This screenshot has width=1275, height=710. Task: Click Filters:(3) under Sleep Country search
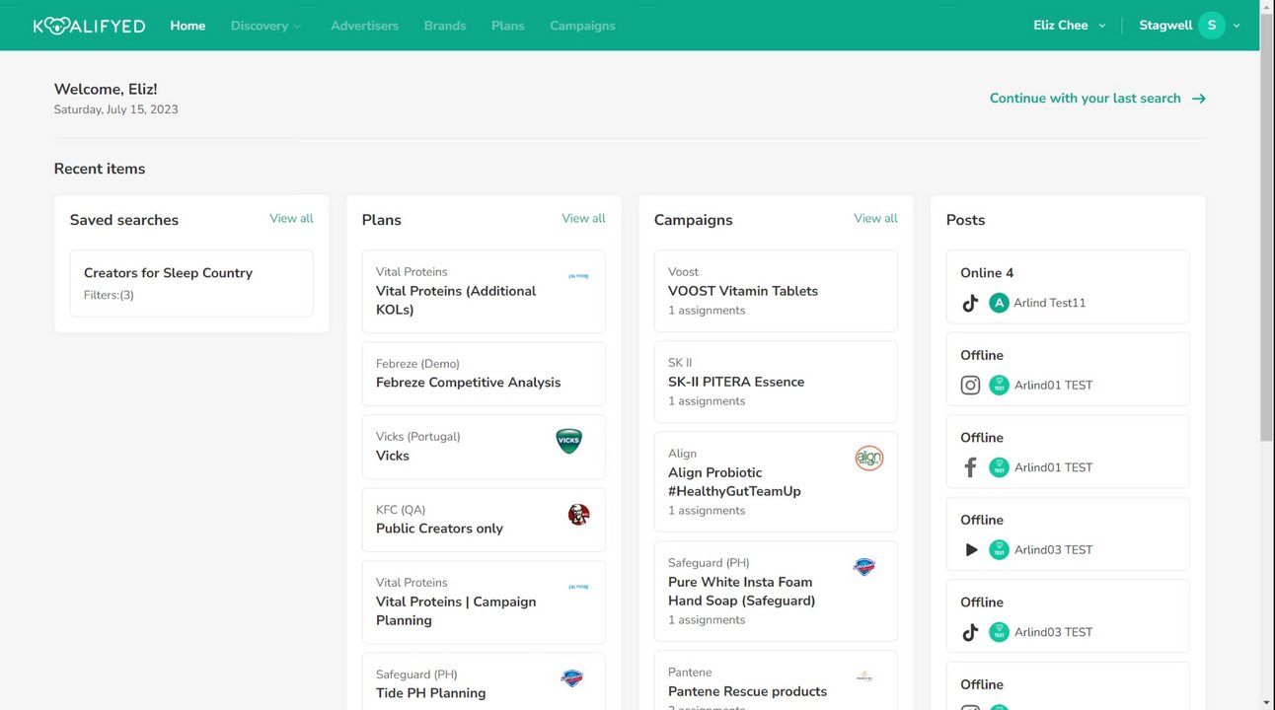[109, 295]
